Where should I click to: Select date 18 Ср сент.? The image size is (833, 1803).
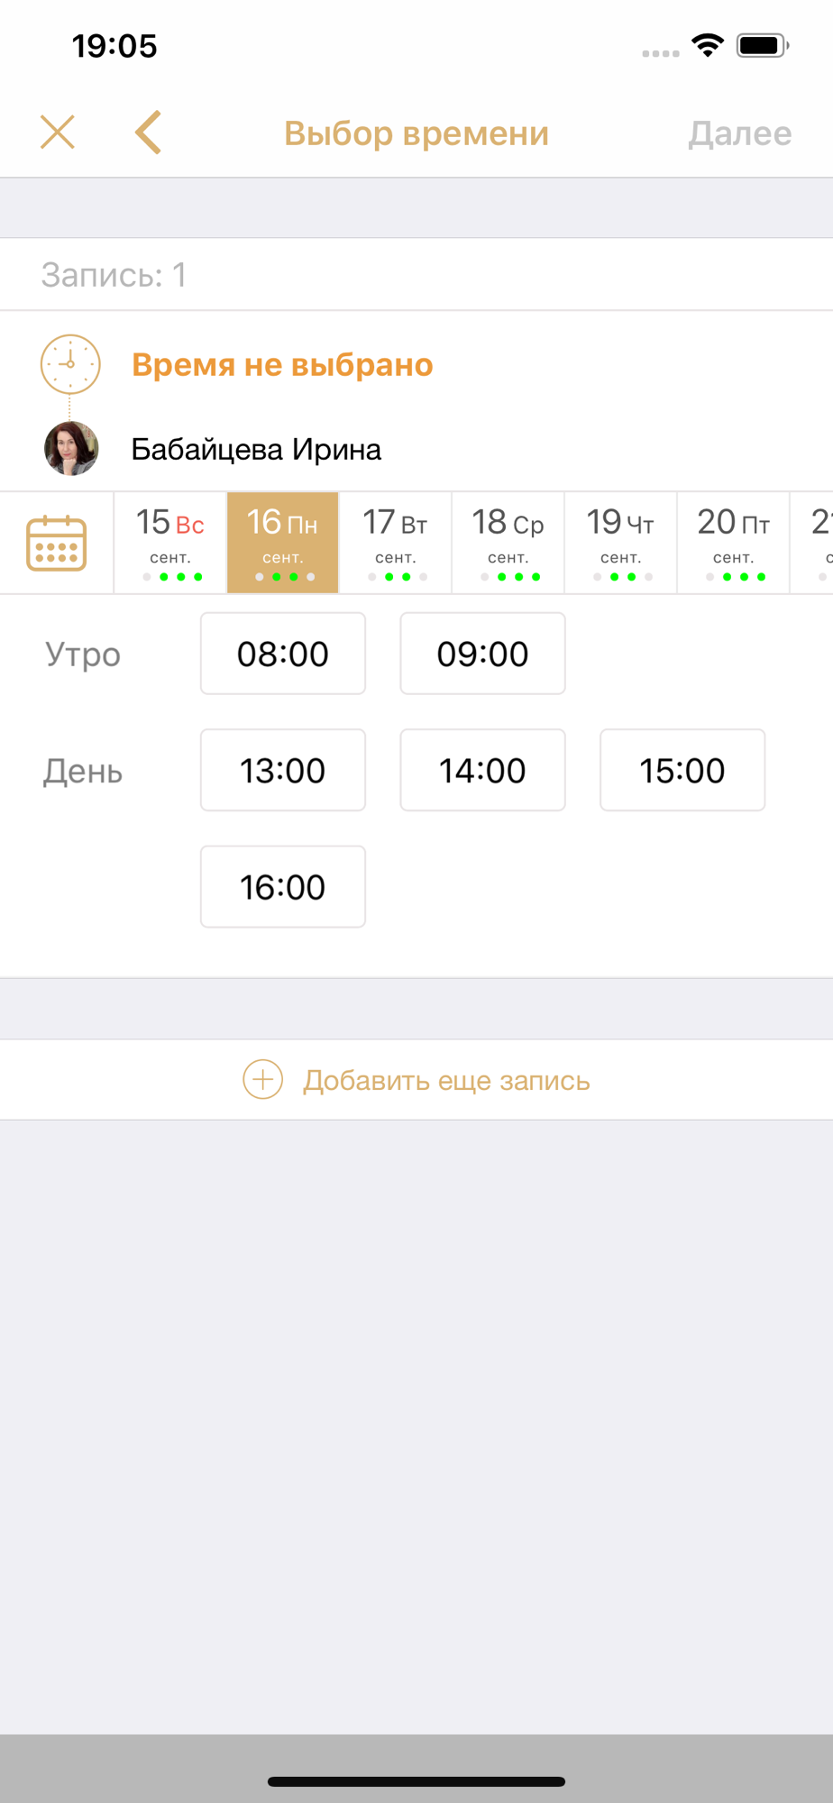(508, 543)
